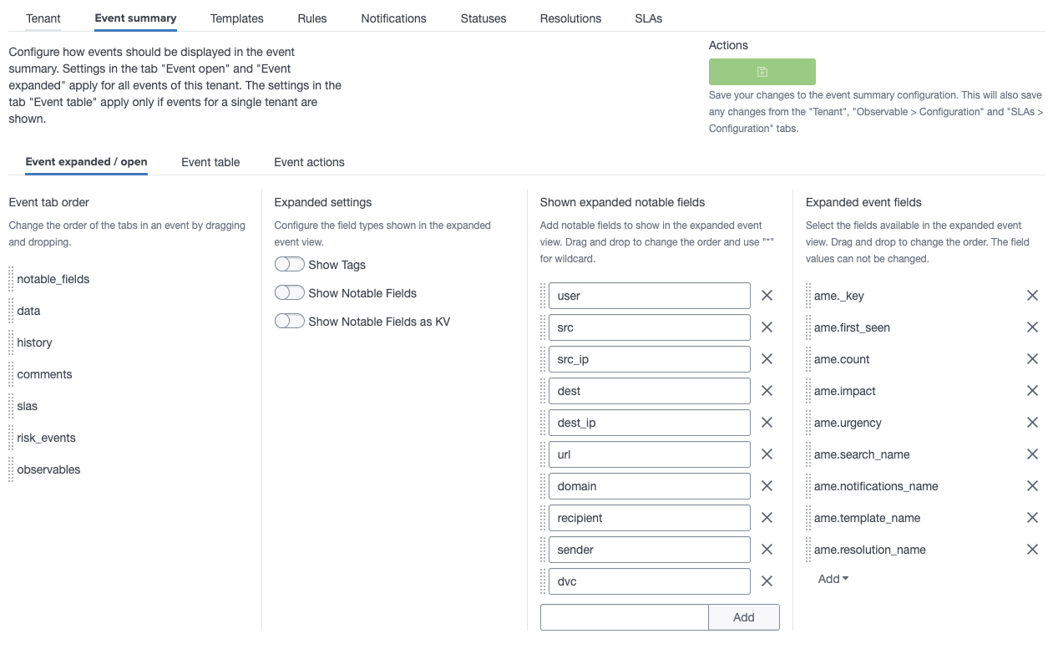Screen dimensions: 1053x649
Task: Open the Add dropdown under Expanded event fields
Action: tap(832, 578)
